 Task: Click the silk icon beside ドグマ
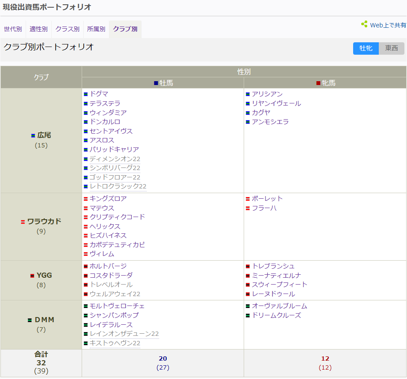coord(86,94)
